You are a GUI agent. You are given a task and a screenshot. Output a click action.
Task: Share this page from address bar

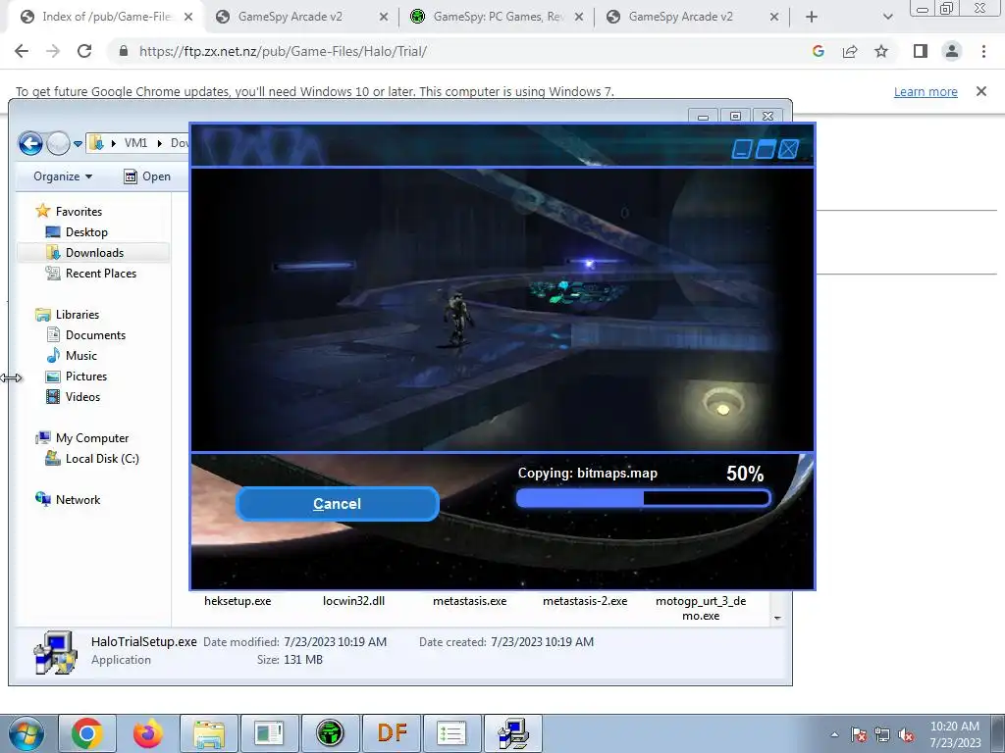coord(850,51)
